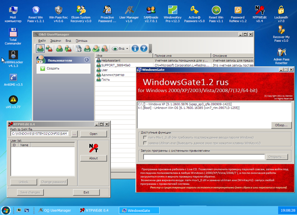Click the rename user toolbar icon
This screenshot has width=297, height=215.
coord(87,48)
